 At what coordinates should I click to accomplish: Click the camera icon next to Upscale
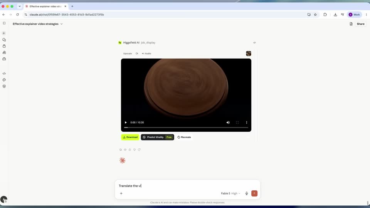click(136, 54)
